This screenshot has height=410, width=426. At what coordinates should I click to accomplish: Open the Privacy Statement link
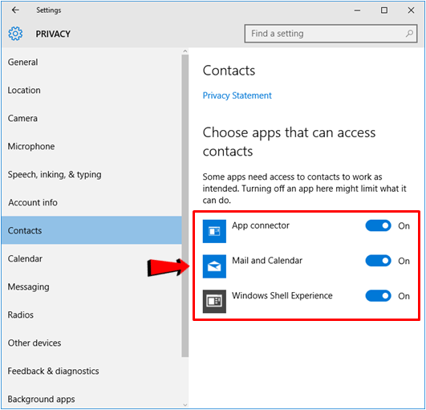click(x=237, y=95)
